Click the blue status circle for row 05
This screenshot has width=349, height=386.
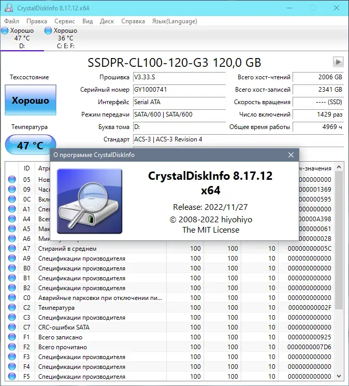pos(12,179)
